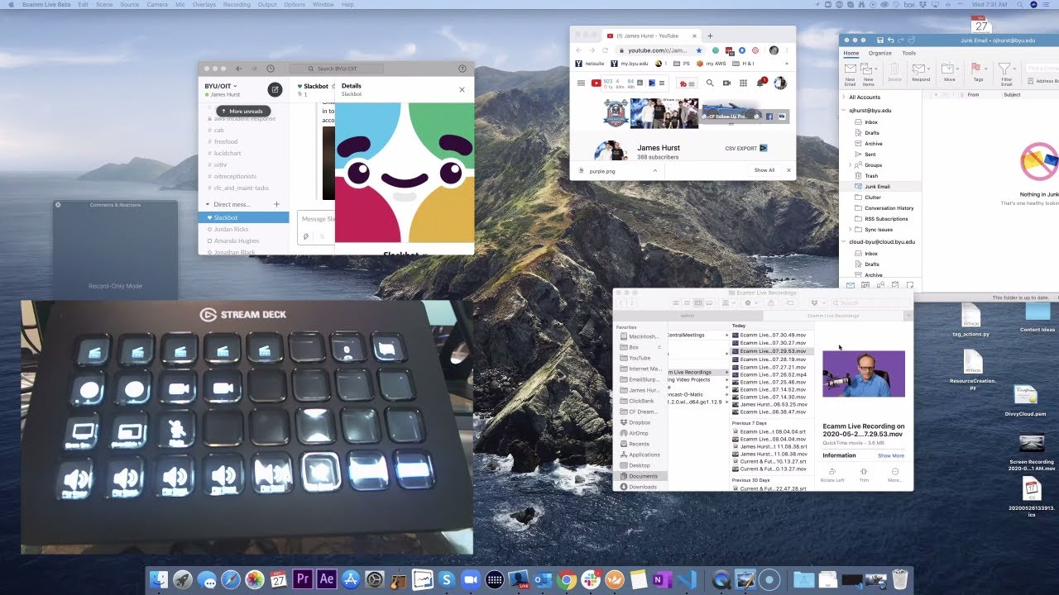1059x595 pixels.
Task: Click New Email icon in Outlook ribbon
Action: [x=851, y=68]
